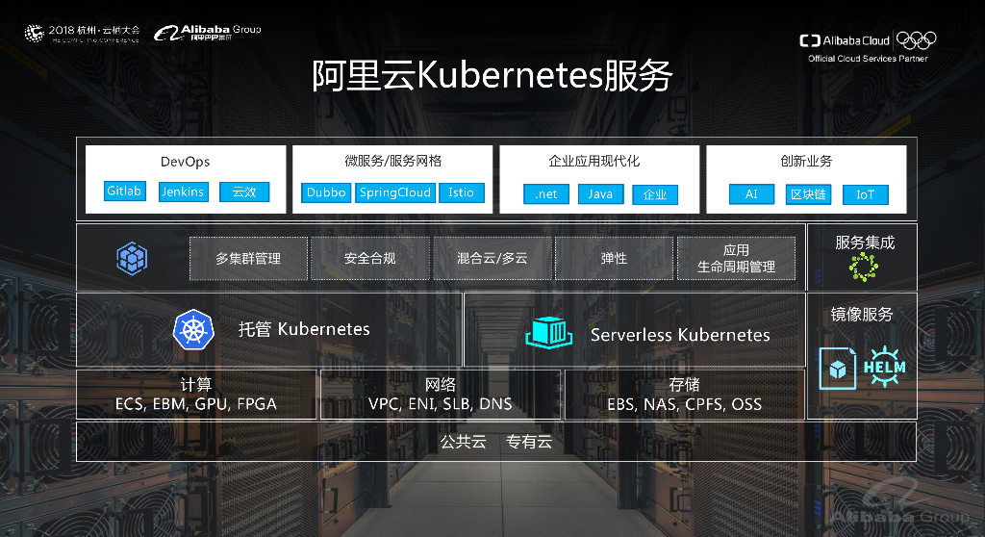Select the Gitlab tag
The image size is (985, 537).
[x=124, y=191]
